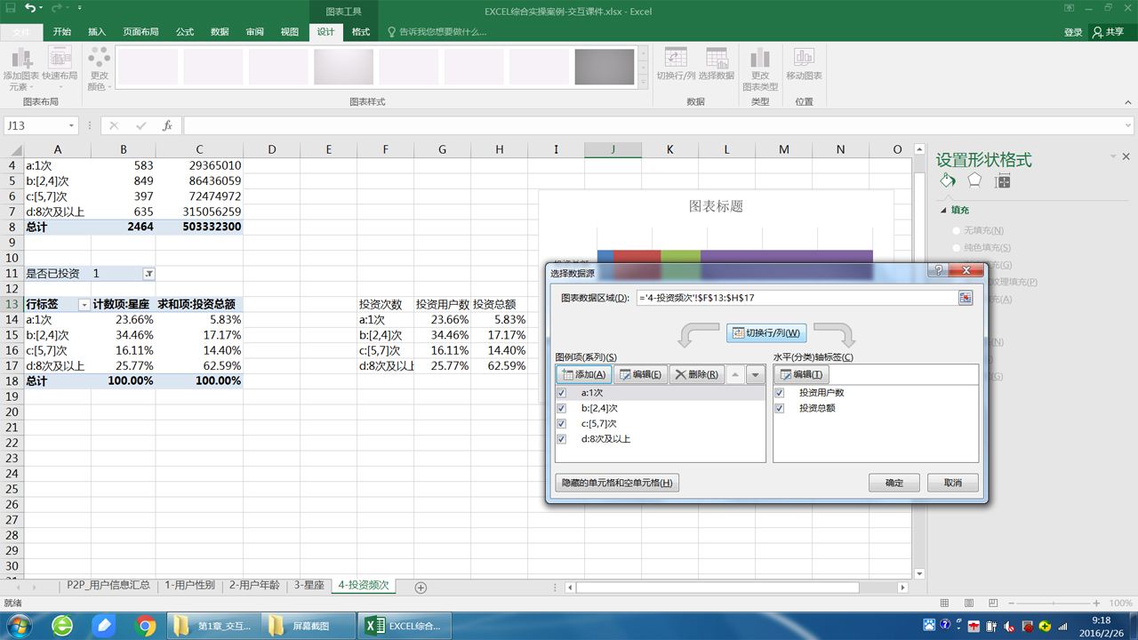Click Hidden and Empty Cells (隐藏的单元格和空单元格) button
This screenshot has height=640, width=1138.
(617, 483)
